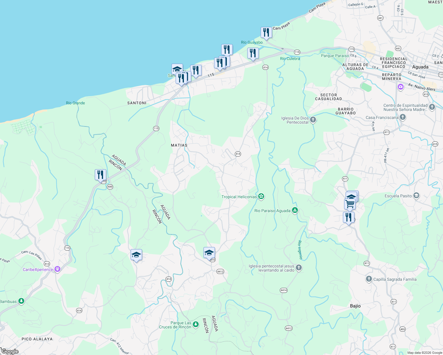Select the Casa Franciscana church marker
Image resolution: width=443 pixels, height=355 pixels.
tap(402, 117)
